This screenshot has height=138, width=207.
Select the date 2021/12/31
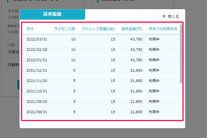coord(37,71)
